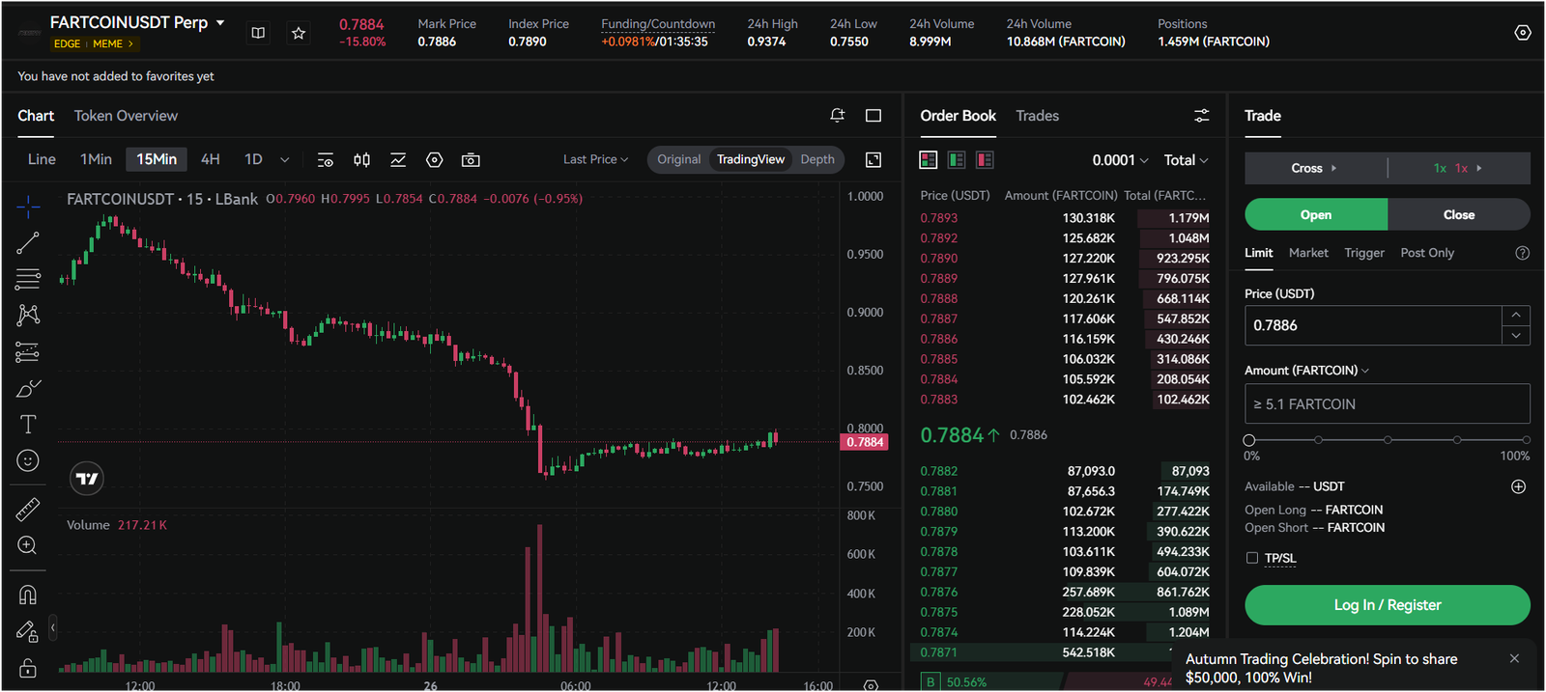
Task: Activate the zoom in tool
Action: 28,545
